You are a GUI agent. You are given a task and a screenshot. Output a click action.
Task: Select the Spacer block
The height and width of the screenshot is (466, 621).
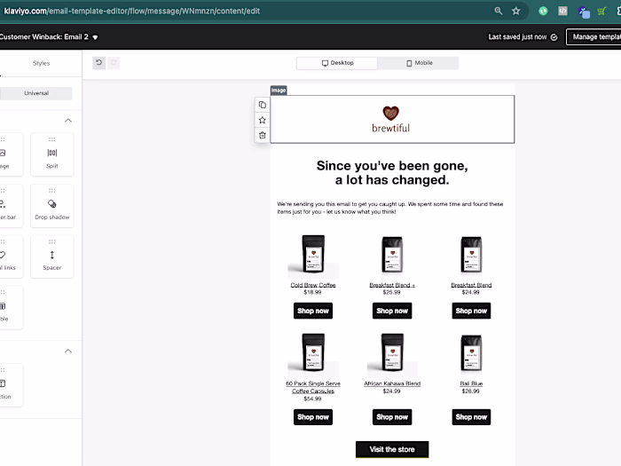click(52, 257)
